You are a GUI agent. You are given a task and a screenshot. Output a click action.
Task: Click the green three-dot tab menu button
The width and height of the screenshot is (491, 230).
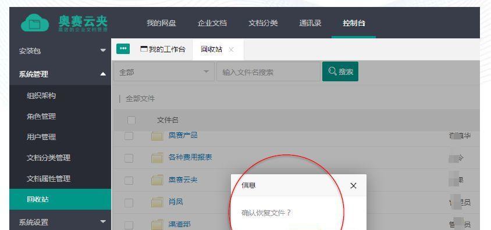pos(123,49)
